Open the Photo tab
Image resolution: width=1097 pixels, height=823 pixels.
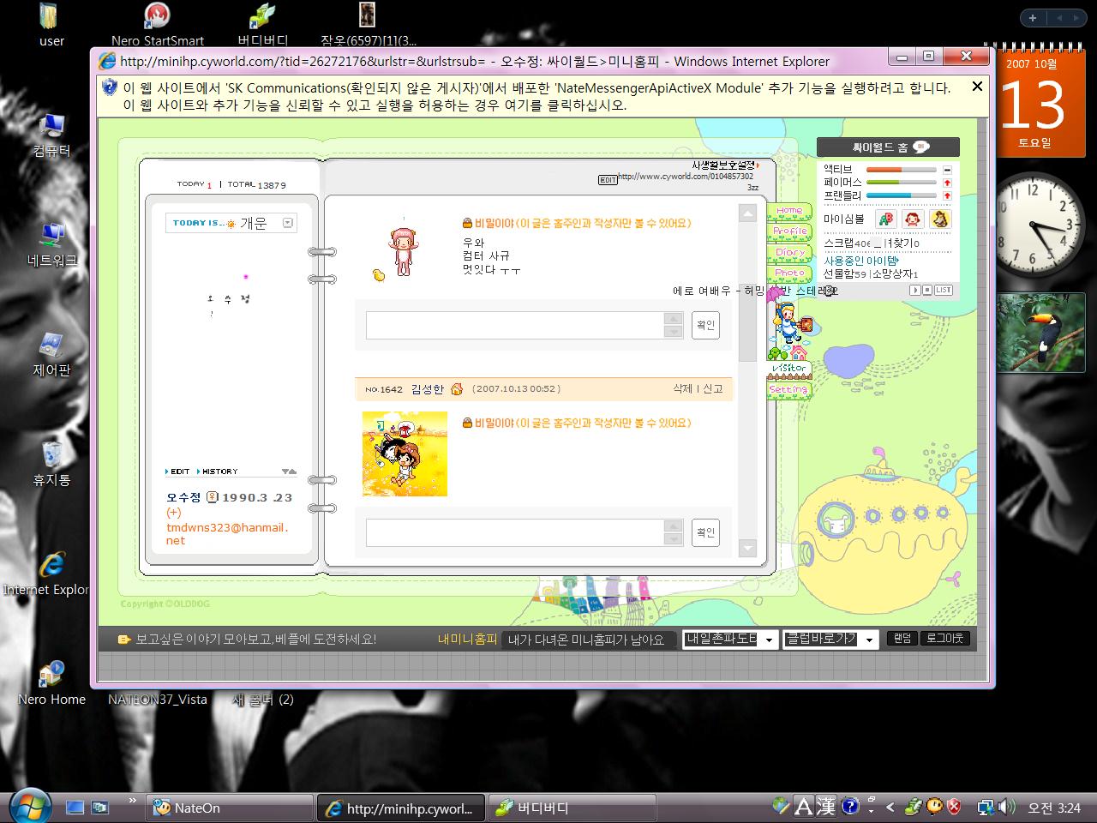(x=788, y=273)
